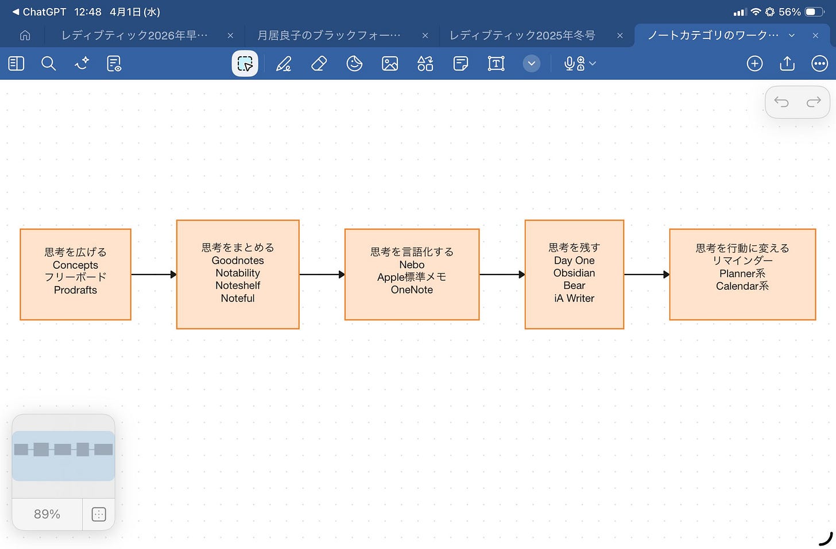The image size is (836, 549).
Task: Click the minimap overview thumbnail
Action: pyautogui.click(x=63, y=455)
